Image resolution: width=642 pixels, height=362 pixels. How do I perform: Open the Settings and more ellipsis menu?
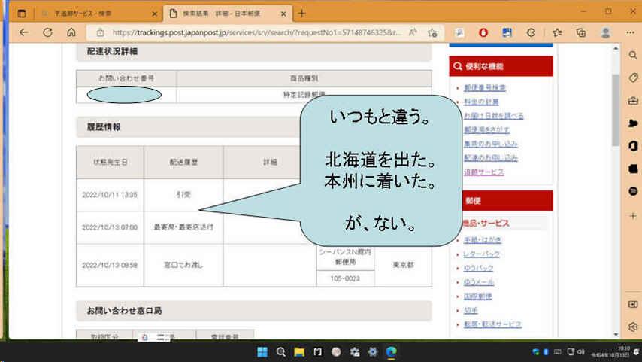630,32
